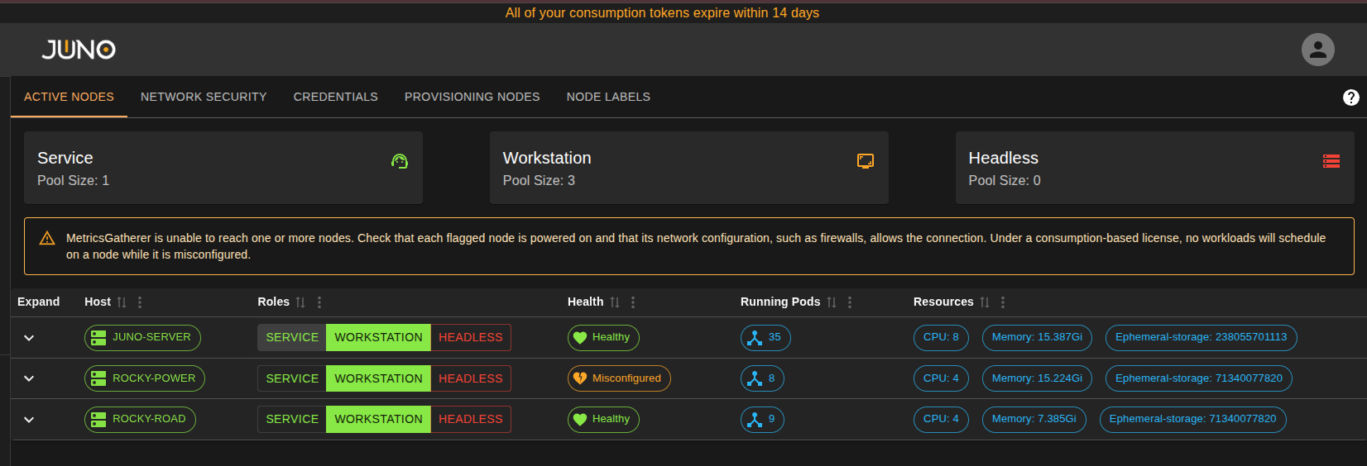Open the user account avatar menu

1317,50
